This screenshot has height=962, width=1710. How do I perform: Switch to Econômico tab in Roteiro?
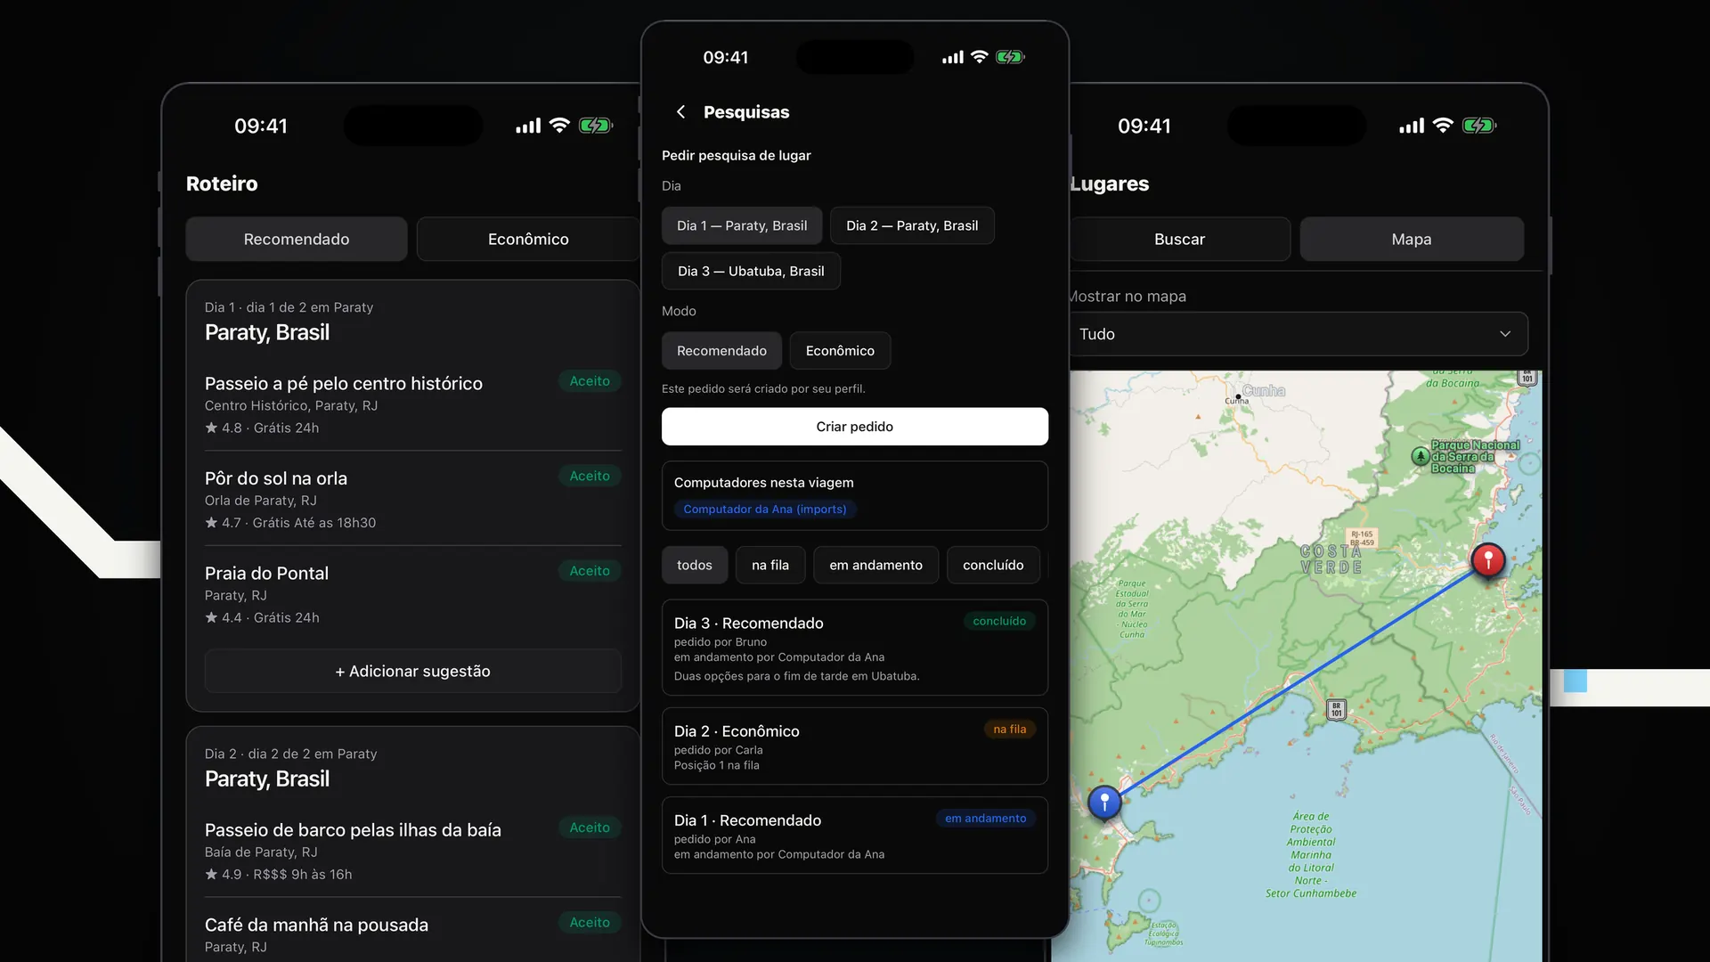coord(528,239)
